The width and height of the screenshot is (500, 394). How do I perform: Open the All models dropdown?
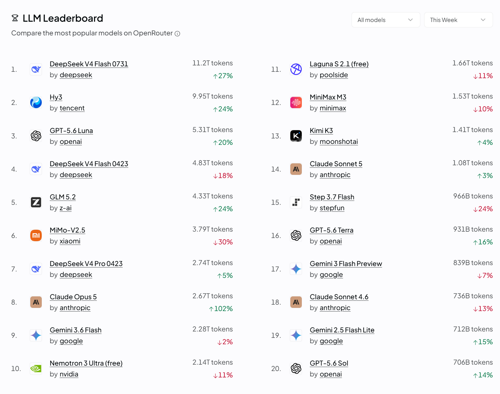click(386, 20)
